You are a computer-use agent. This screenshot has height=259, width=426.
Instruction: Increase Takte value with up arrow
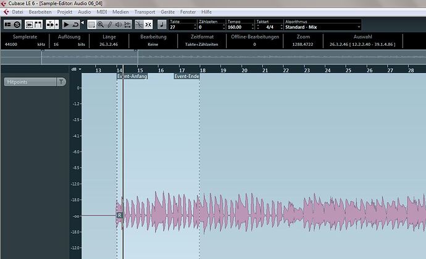tap(195, 25)
